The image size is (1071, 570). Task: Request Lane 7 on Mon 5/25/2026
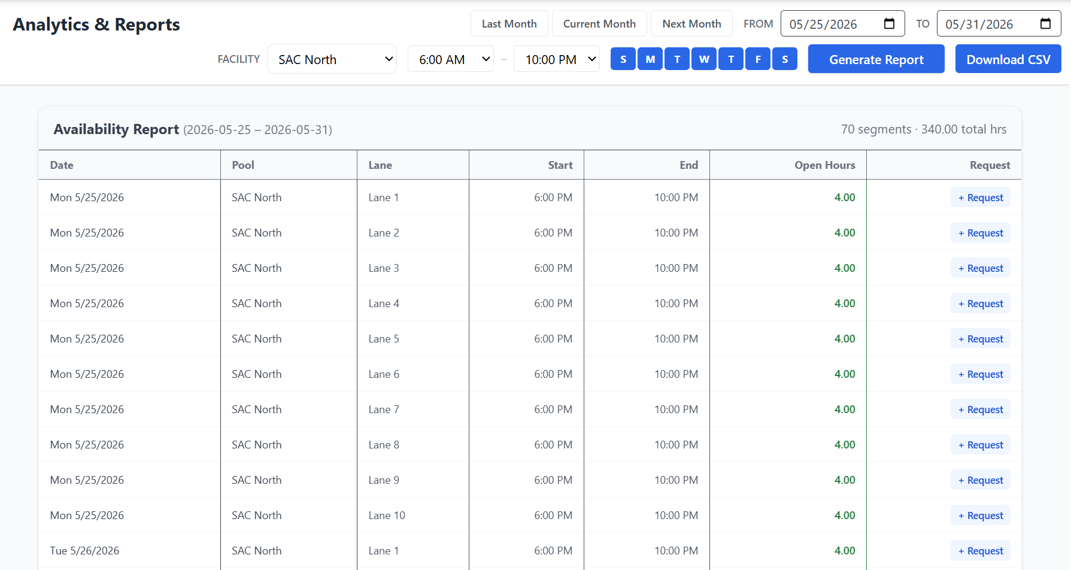pyautogui.click(x=980, y=410)
